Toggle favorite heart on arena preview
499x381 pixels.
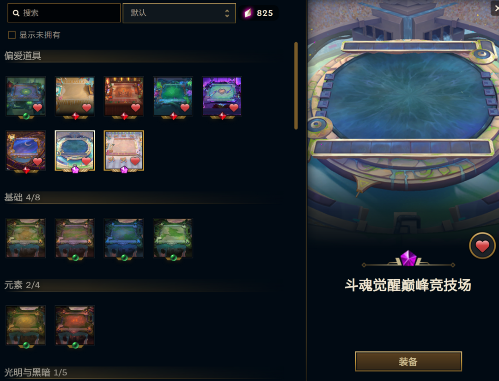[482, 246]
